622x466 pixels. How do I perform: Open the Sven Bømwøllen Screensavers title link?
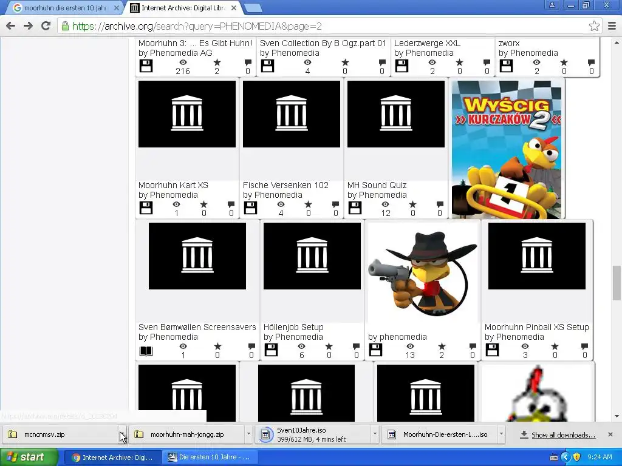tap(197, 327)
